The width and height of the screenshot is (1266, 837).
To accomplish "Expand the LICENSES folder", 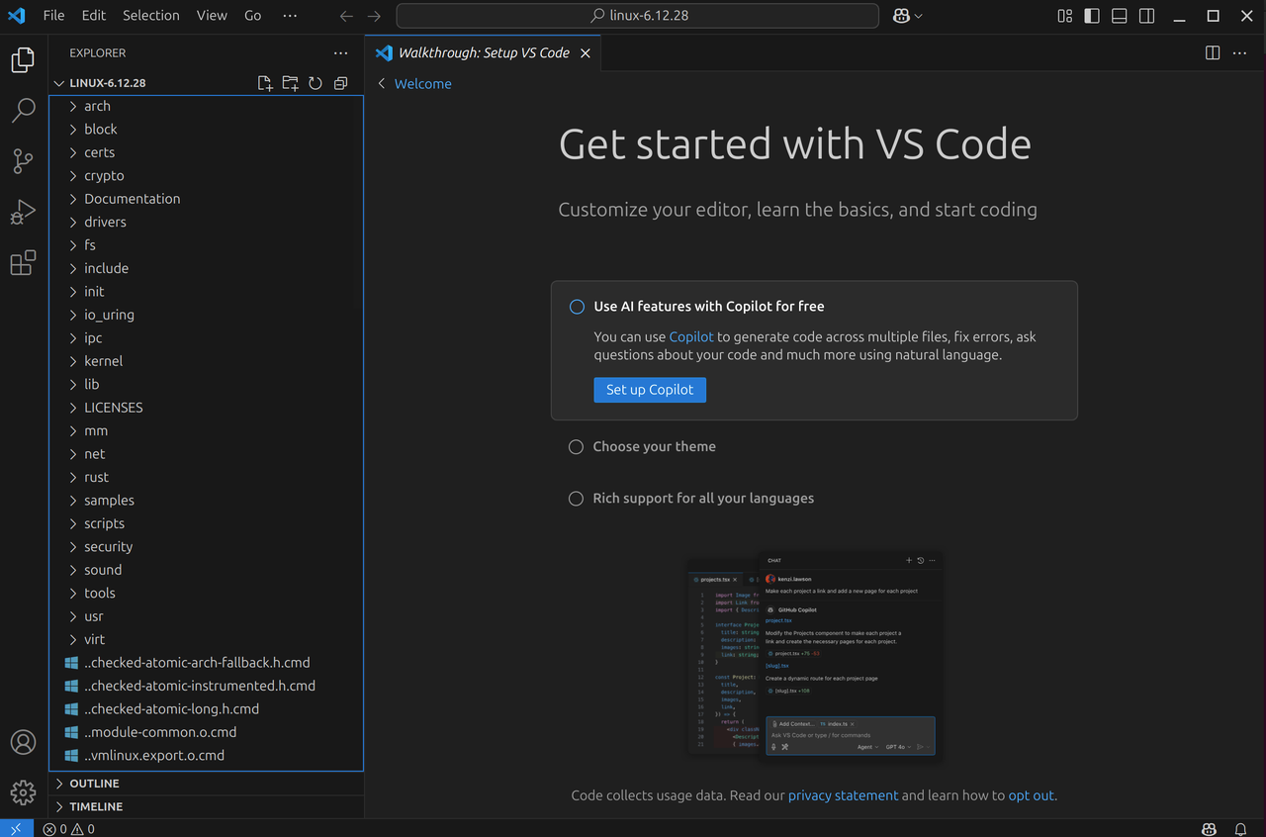I will [206, 408].
